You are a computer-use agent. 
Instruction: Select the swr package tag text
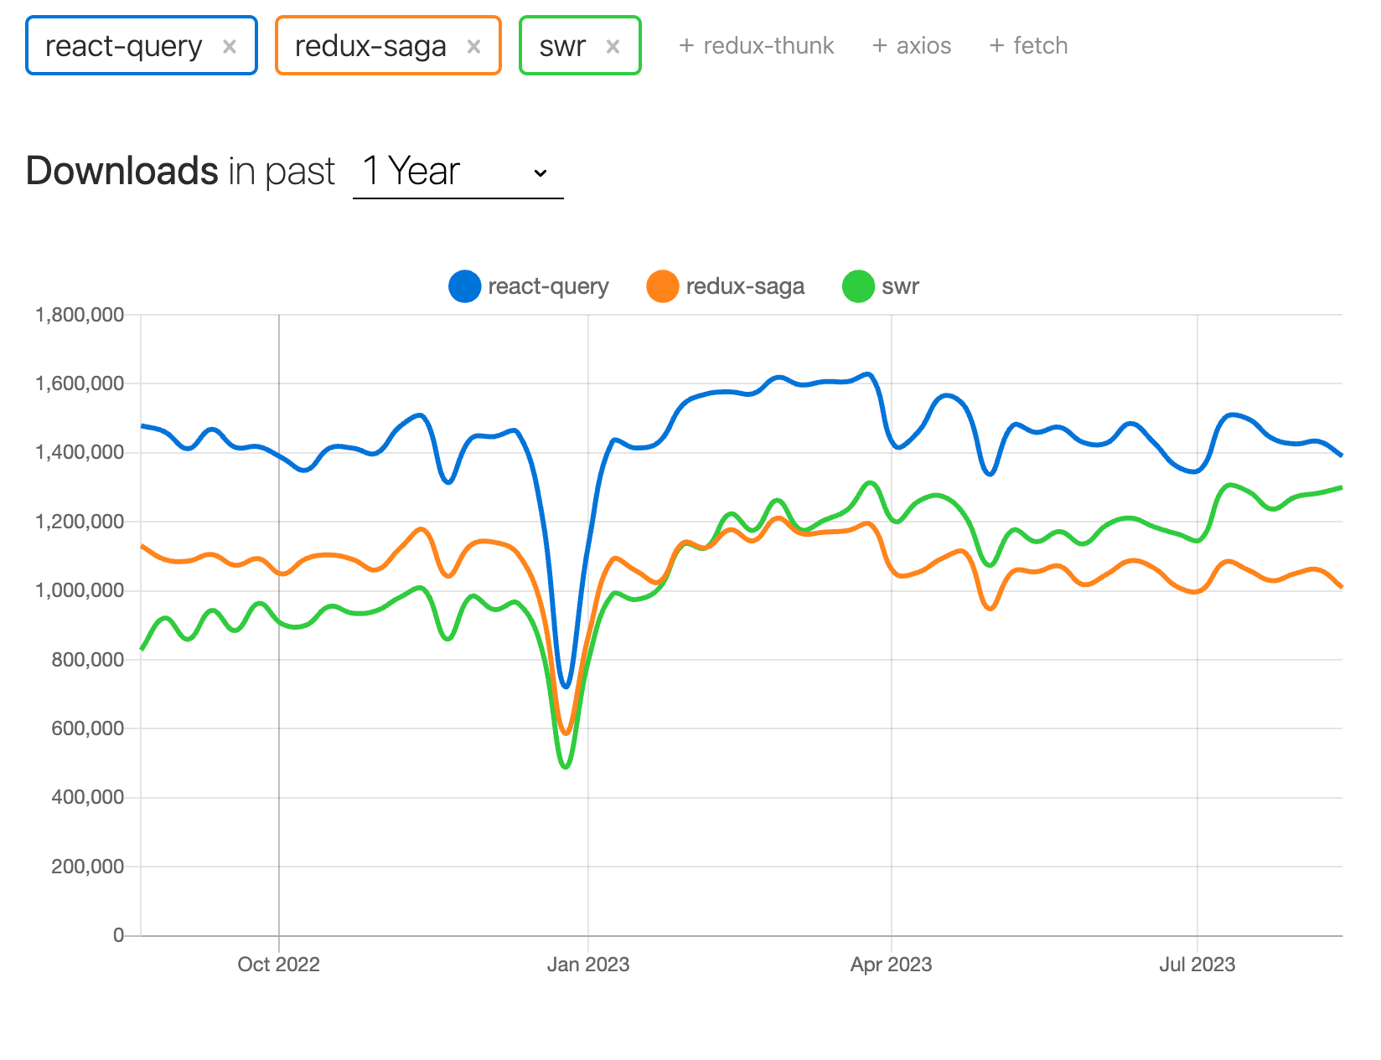click(562, 46)
